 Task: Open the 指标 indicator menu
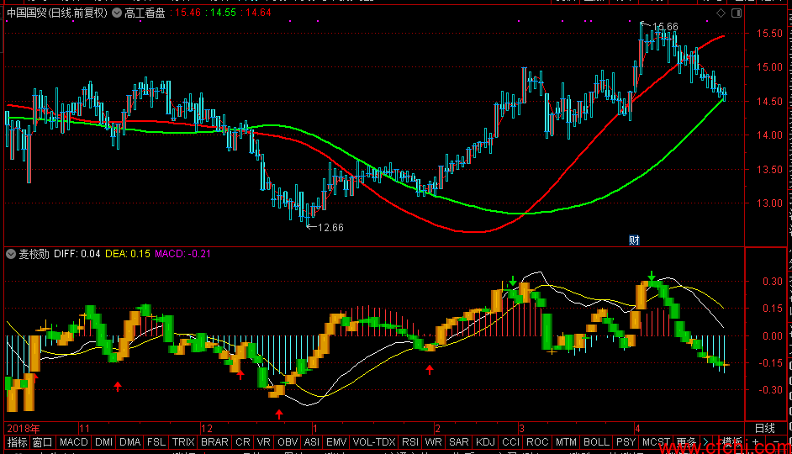tap(17, 442)
